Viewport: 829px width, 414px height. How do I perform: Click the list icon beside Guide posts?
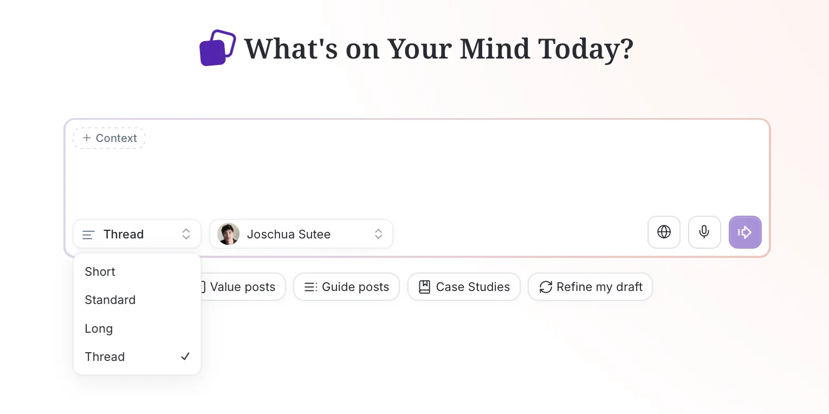click(x=310, y=287)
